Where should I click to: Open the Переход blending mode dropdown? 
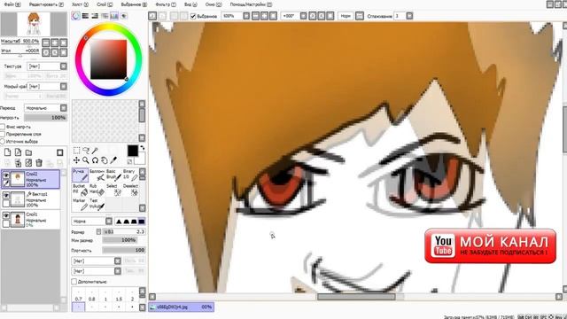click(45, 108)
